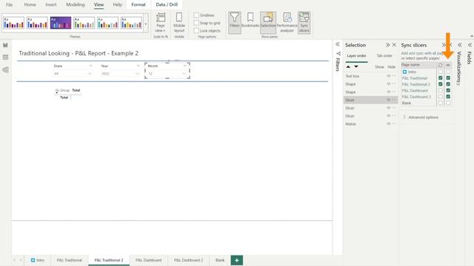Select the first theme thumbnail
Viewport: 474px width, 266px height.
(x=13, y=23)
